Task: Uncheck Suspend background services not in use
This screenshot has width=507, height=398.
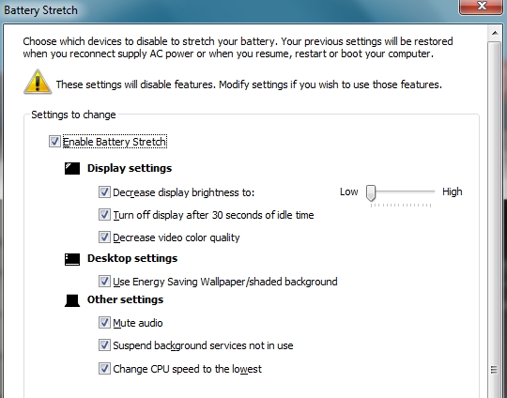Action: click(x=104, y=345)
